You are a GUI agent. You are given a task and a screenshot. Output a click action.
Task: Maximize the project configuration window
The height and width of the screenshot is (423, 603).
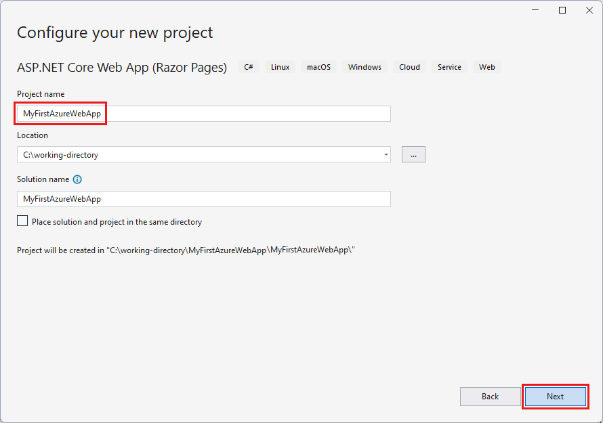tap(562, 10)
